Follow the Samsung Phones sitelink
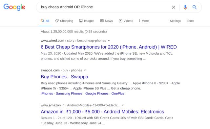 (69, 93)
